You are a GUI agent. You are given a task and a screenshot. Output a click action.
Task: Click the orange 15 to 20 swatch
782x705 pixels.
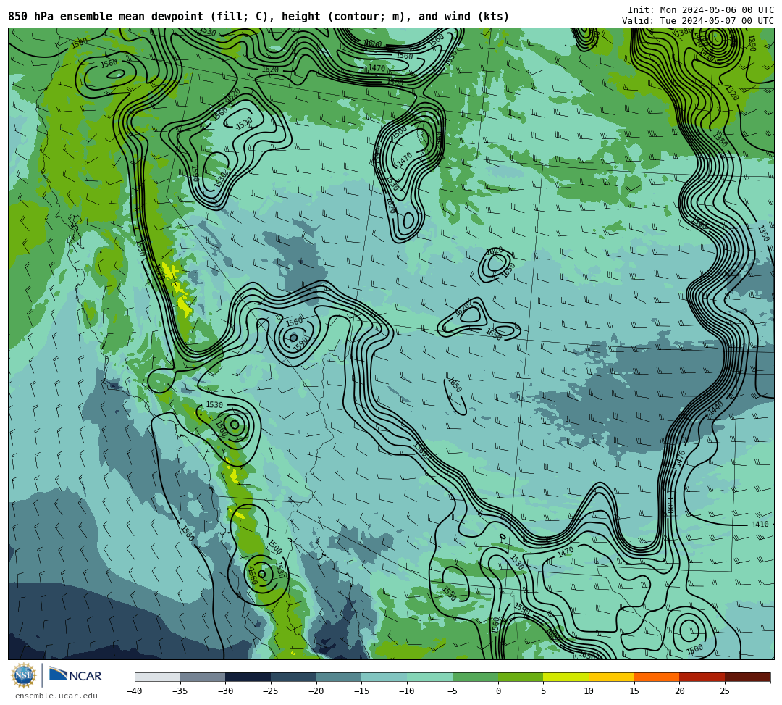[656, 677]
